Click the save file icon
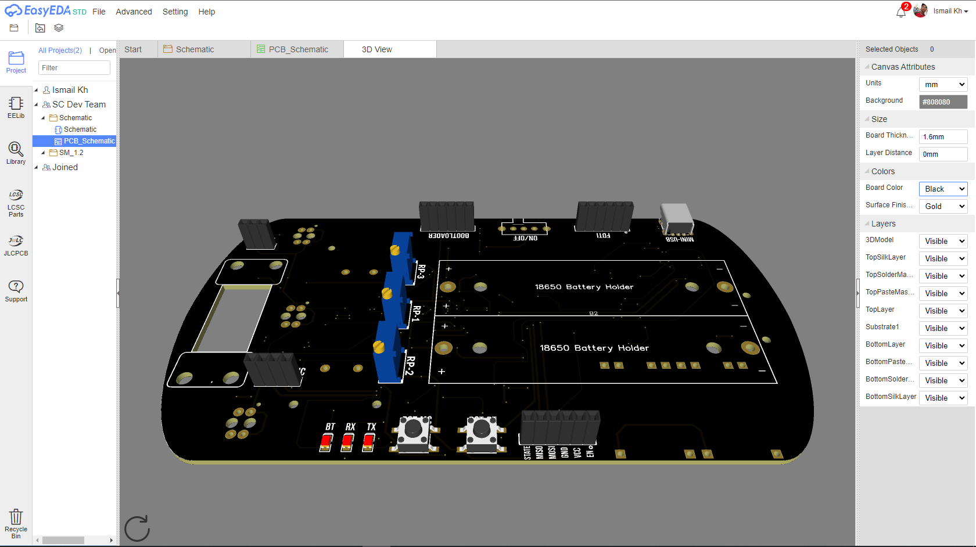976x547 pixels. (x=13, y=27)
